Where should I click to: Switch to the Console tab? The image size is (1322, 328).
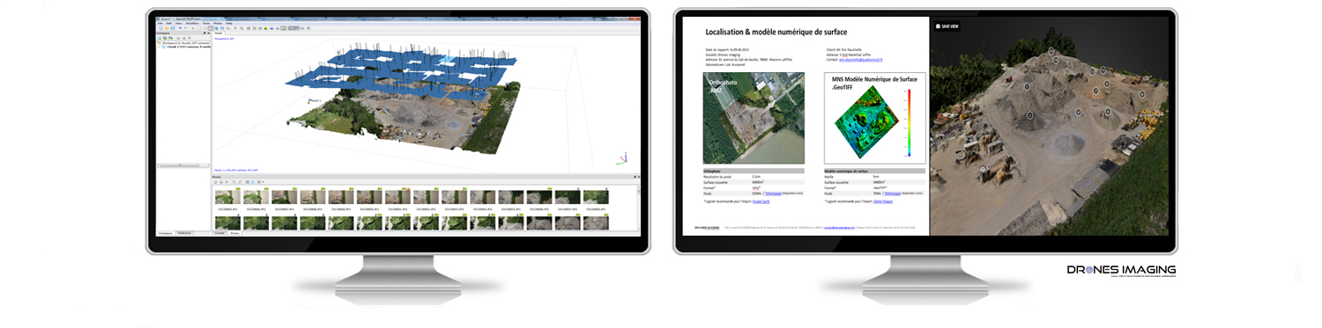(219, 233)
